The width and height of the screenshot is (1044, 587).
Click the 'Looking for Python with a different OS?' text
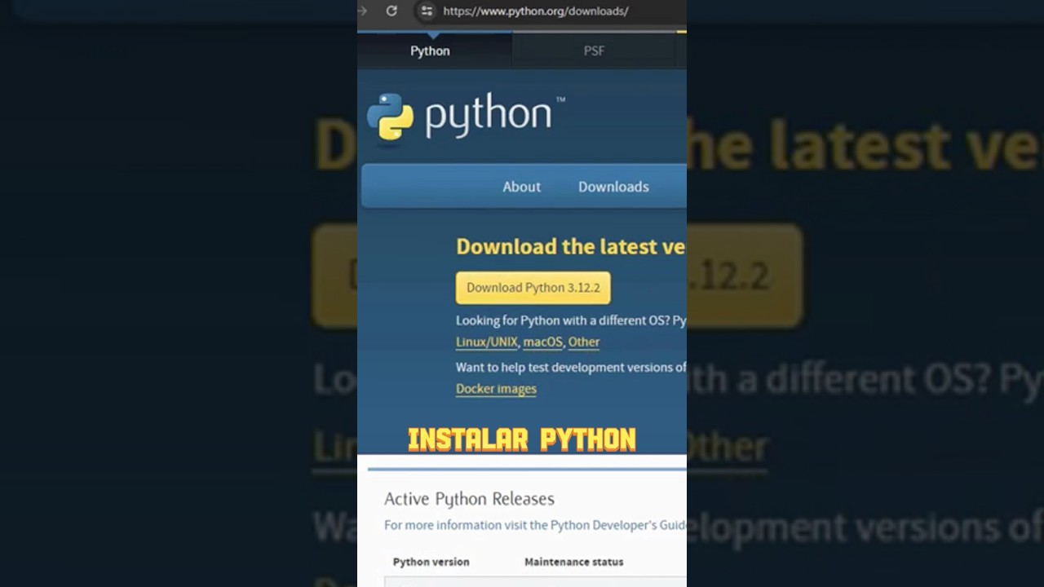563,320
